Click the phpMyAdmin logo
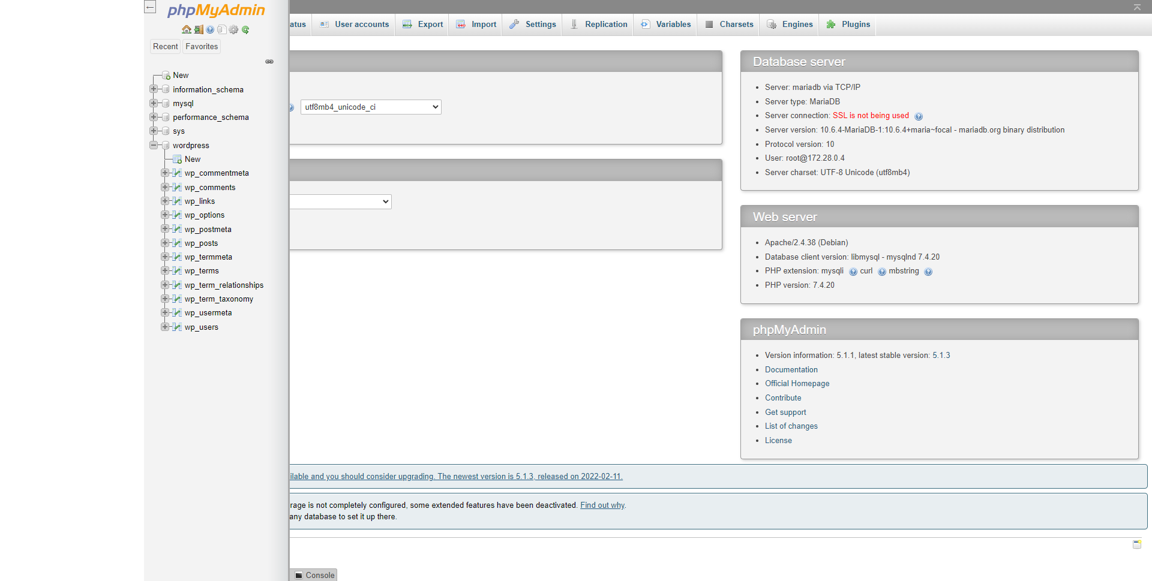 (x=216, y=10)
